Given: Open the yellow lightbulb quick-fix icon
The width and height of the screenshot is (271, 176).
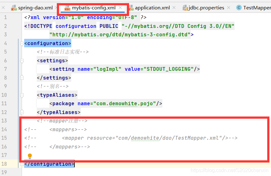Looking at the screenshot, I should tap(30, 156).
